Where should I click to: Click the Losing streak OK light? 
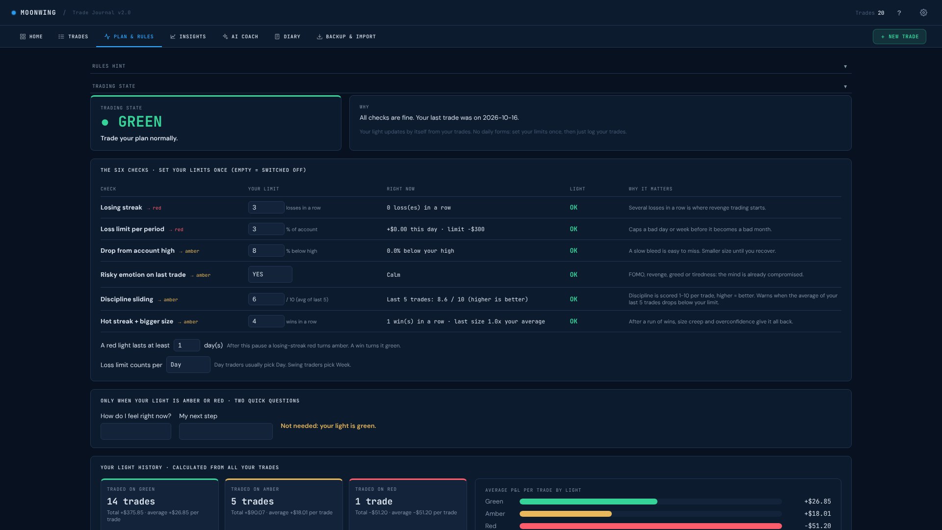click(x=574, y=208)
